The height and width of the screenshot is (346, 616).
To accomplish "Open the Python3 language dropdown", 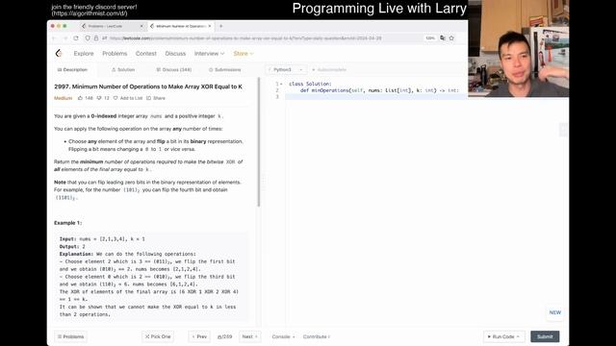I will pyautogui.click(x=286, y=70).
